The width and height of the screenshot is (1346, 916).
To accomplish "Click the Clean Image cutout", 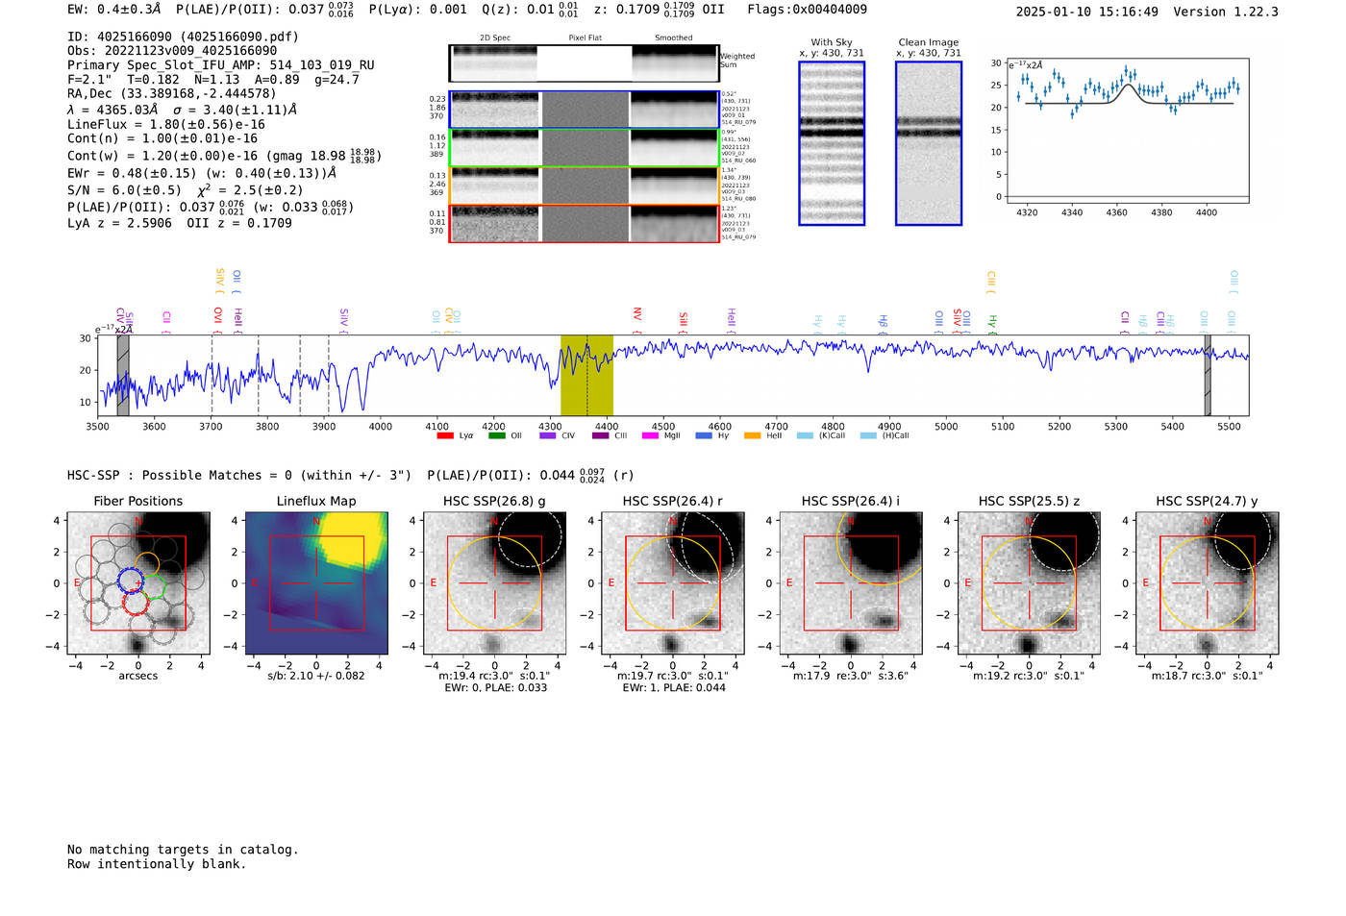I will click(929, 143).
